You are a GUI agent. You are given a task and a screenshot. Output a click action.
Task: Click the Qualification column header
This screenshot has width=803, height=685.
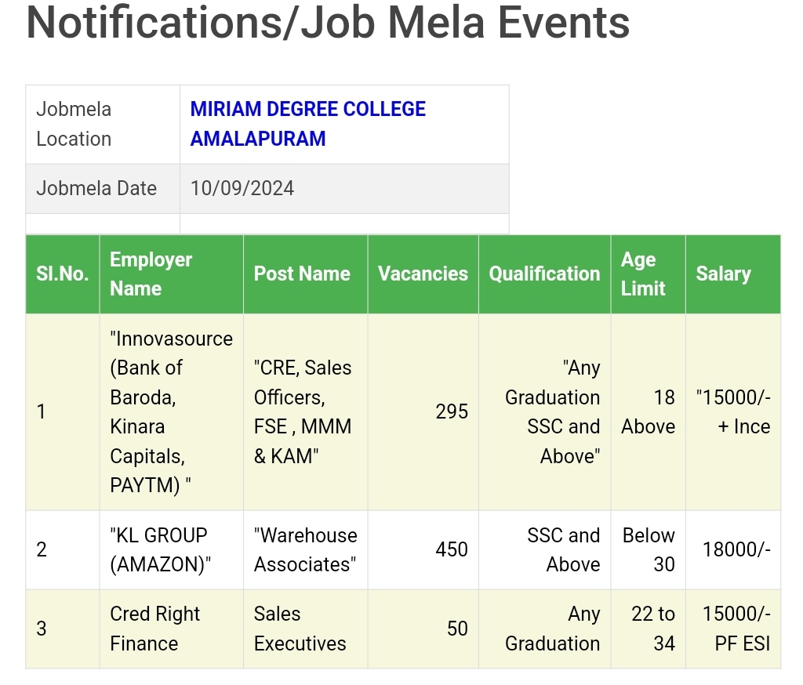pos(544,274)
